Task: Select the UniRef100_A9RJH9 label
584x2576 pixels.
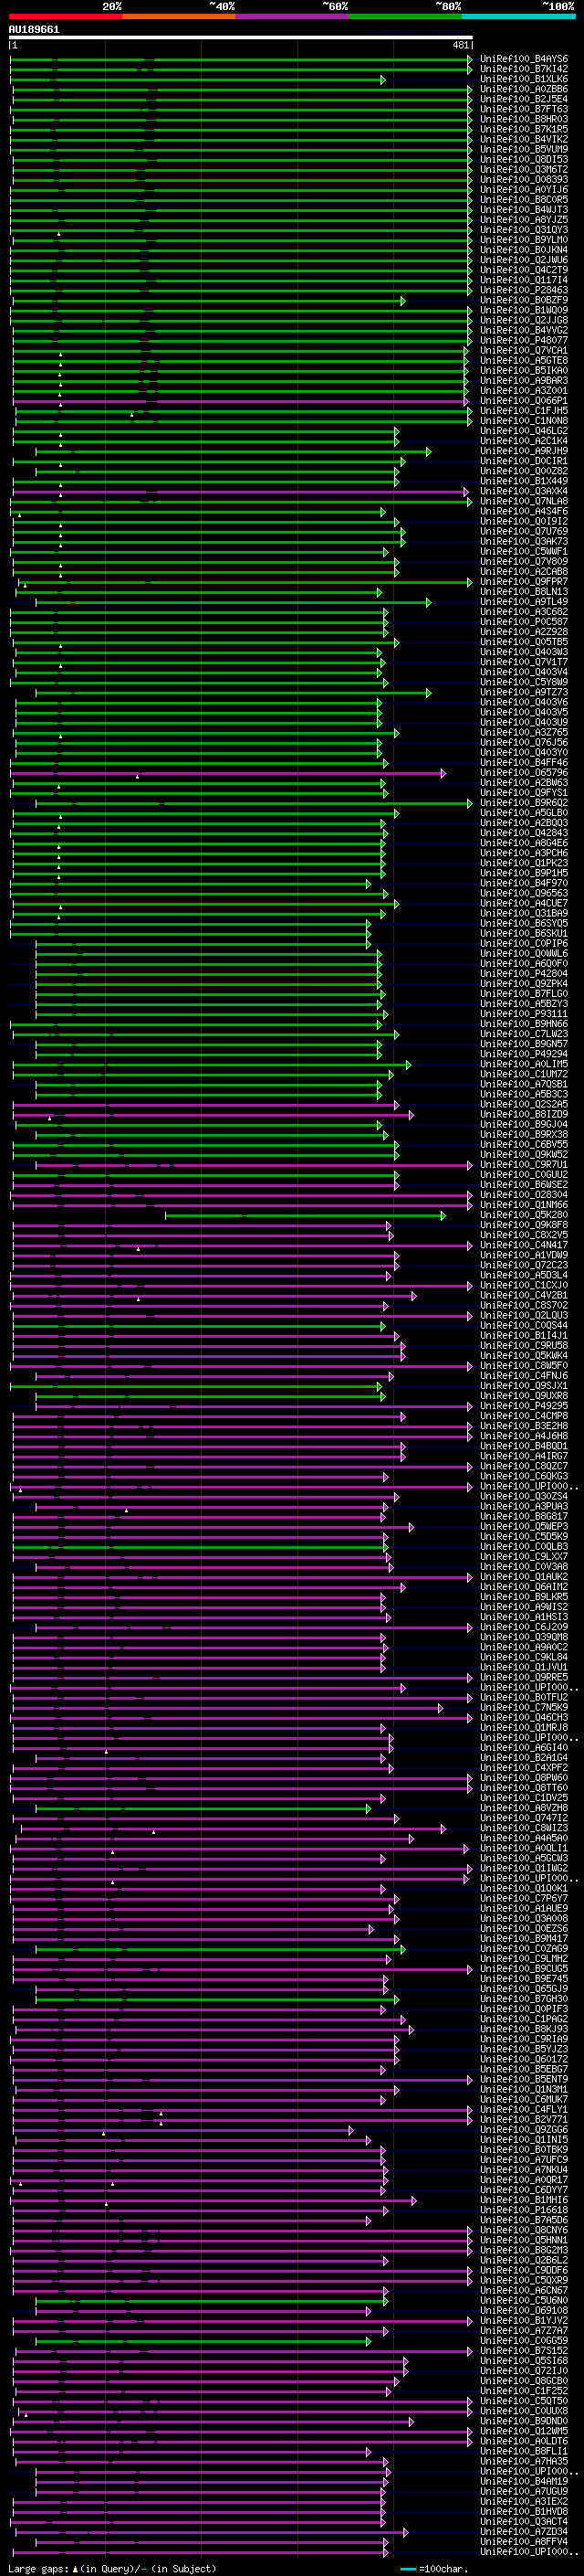Action: point(524,451)
